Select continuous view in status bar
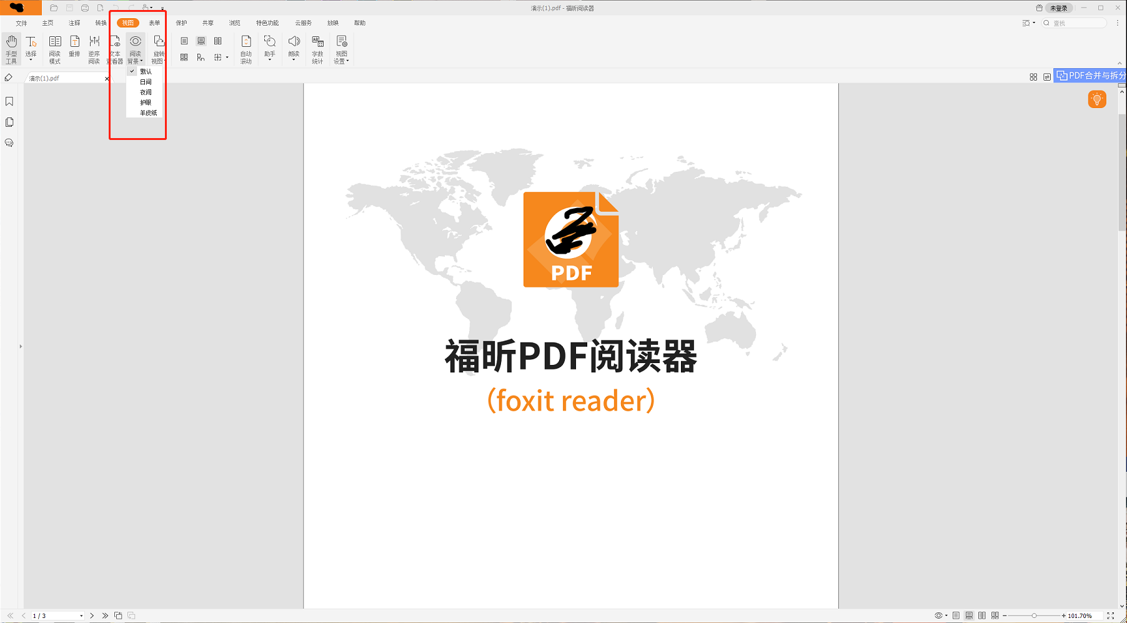The height and width of the screenshot is (623, 1127). (x=969, y=616)
